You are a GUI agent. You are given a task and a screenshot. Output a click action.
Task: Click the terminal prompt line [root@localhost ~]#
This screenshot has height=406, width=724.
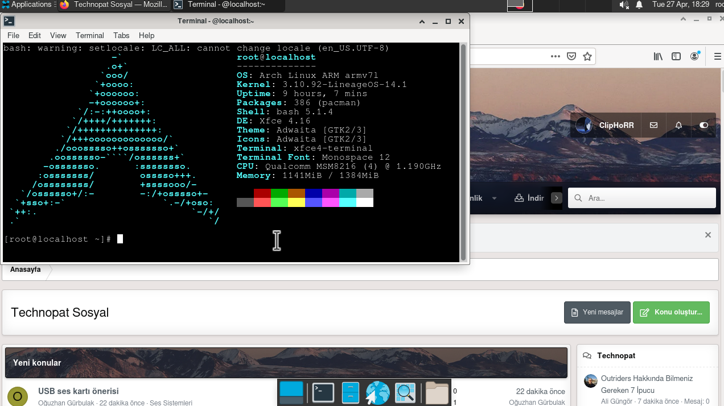pyautogui.click(x=57, y=239)
